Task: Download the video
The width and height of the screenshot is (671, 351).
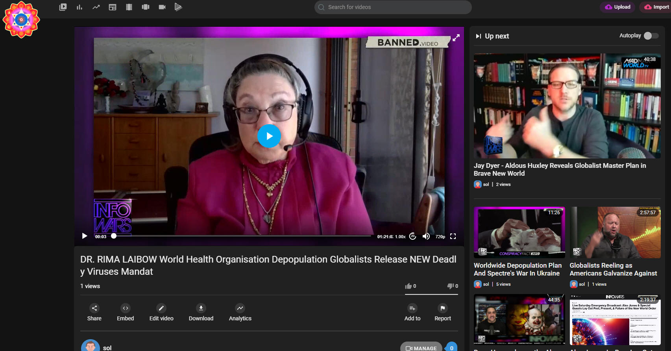Action: [201, 312]
